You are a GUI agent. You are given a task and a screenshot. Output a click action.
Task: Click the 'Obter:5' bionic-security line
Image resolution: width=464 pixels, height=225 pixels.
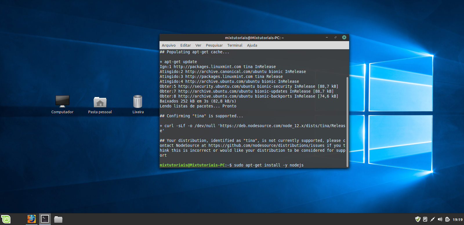[249, 86]
